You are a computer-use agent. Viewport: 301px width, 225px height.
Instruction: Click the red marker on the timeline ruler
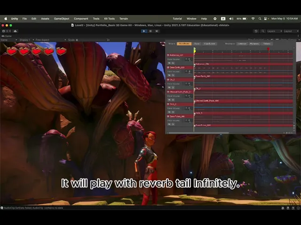tap(269, 49)
